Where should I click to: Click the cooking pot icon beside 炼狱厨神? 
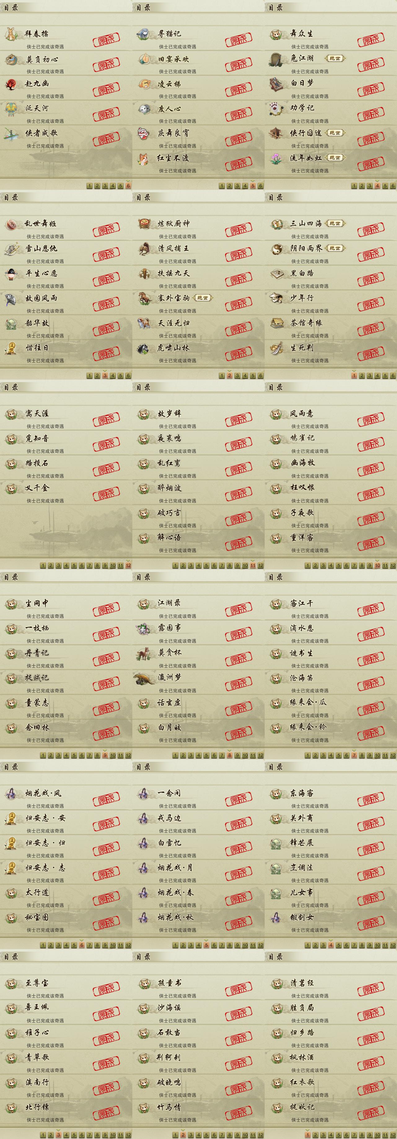coord(143,224)
